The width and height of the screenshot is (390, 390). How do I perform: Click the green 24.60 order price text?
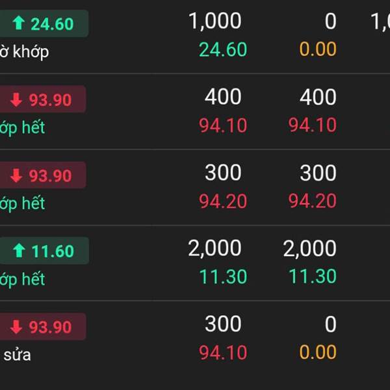click(x=223, y=49)
